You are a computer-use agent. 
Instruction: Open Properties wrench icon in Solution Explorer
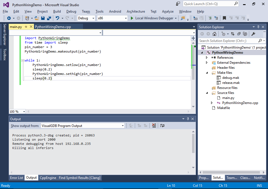pos(253,34)
